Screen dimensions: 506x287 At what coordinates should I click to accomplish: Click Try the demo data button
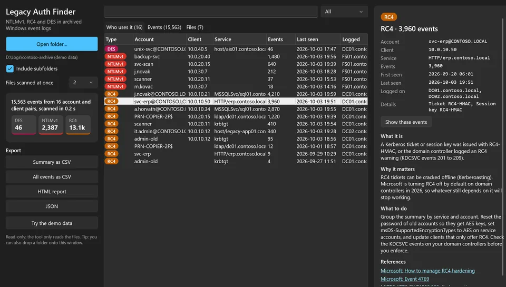coord(52,223)
